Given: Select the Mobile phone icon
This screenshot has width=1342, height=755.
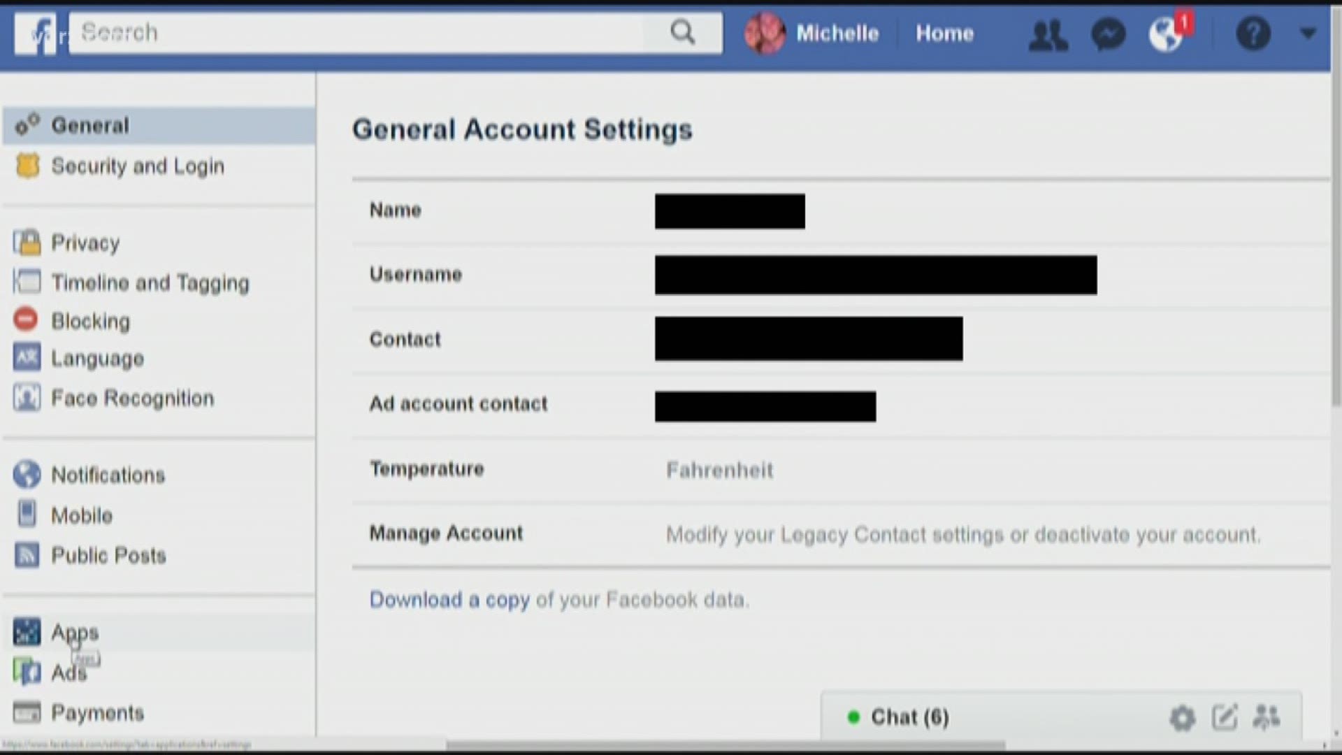Looking at the screenshot, I should click(27, 514).
